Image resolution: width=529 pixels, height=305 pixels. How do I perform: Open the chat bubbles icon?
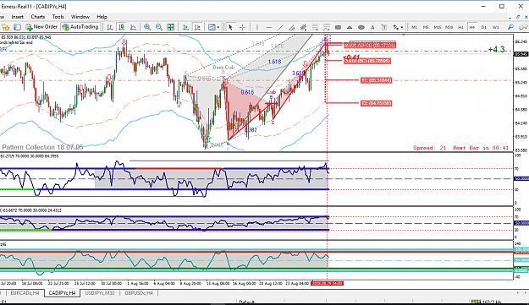click(523, 27)
